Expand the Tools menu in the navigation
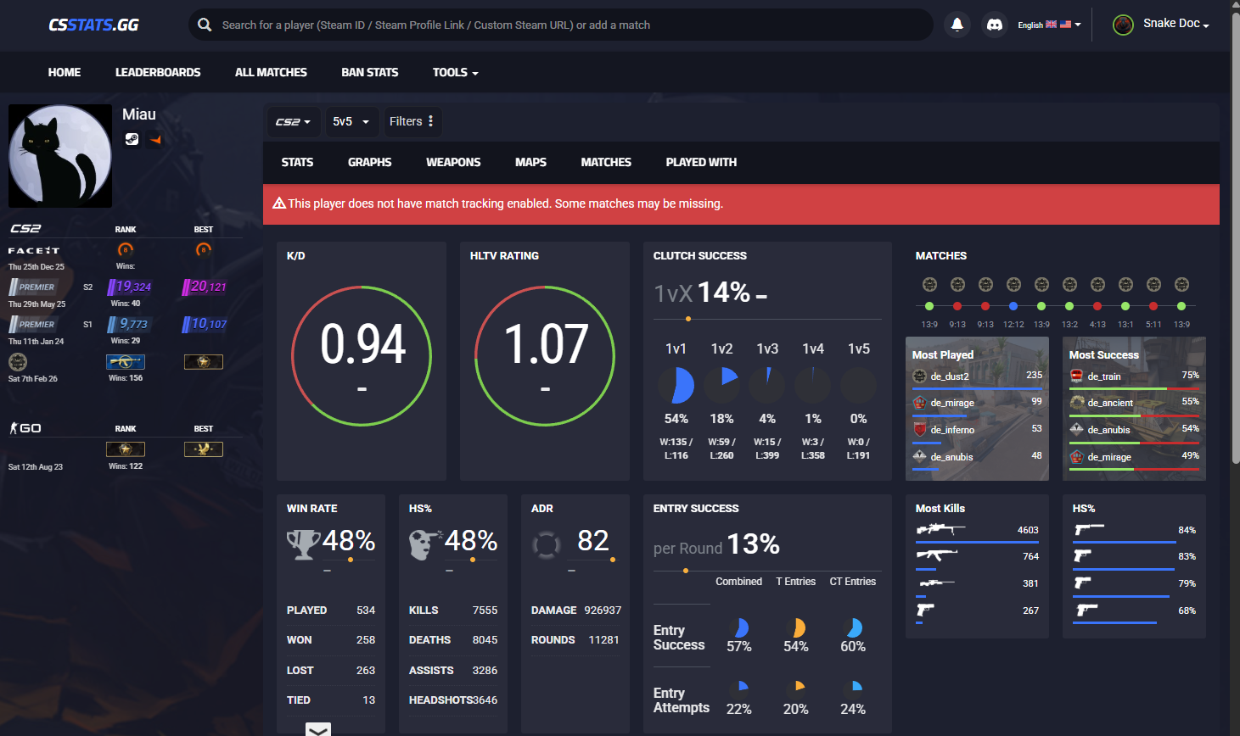The width and height of the screenshot is (1240, 736). pyautogui.click(x=455, y=72)
